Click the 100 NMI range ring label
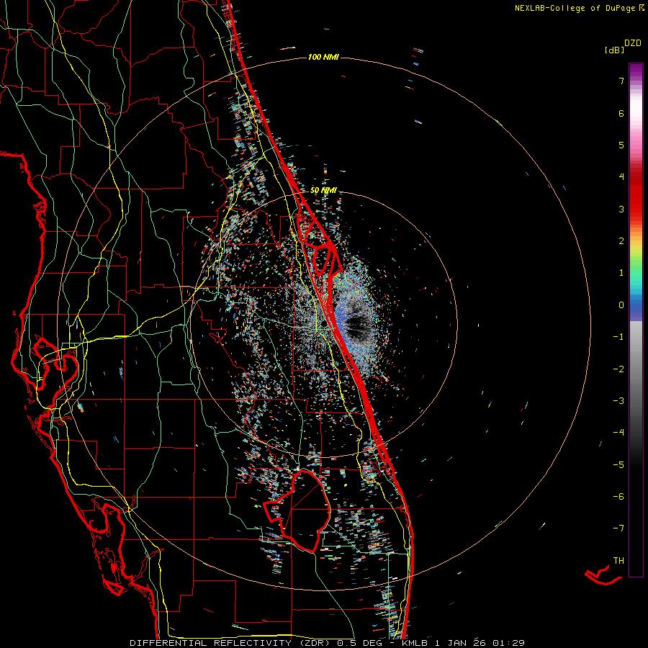The image size is (648, 648). (323, 57)
